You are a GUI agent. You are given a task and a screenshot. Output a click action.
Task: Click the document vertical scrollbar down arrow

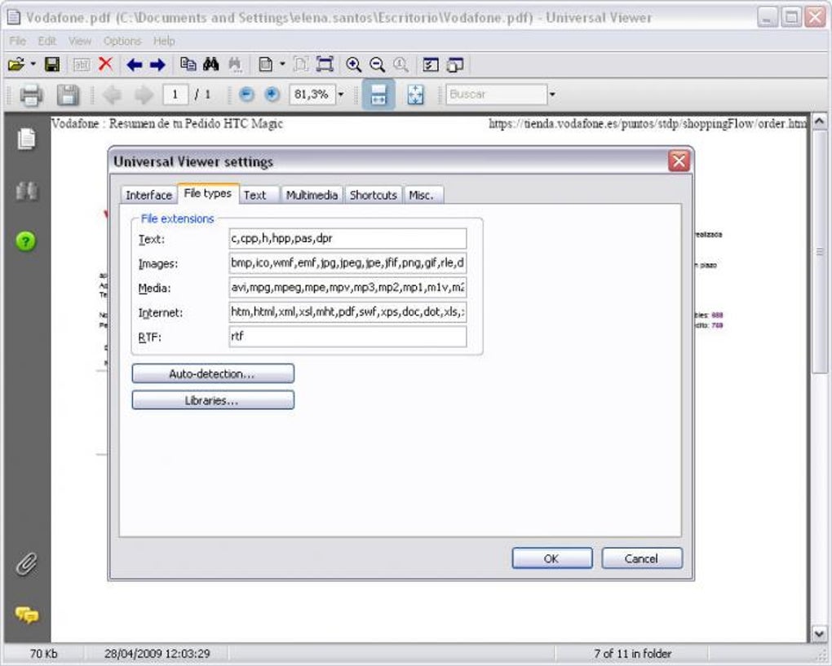(819, 633)
